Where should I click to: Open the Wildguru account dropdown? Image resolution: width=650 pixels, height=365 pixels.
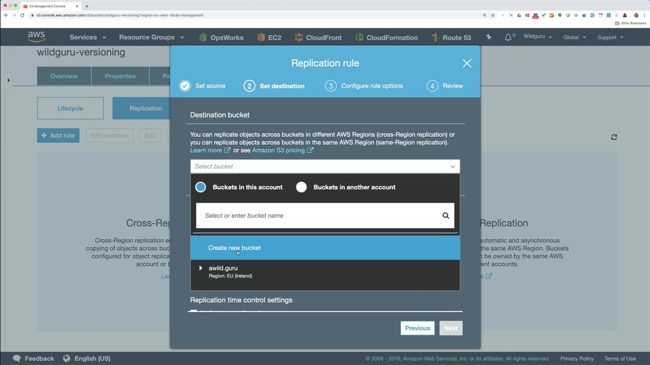538,36
